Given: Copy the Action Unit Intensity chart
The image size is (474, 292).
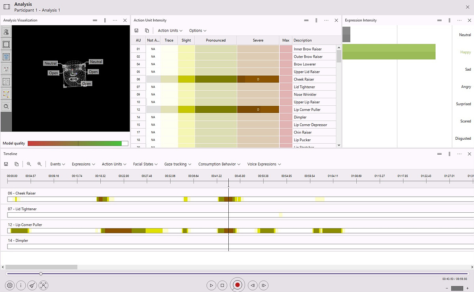Looking at the screenshot, I should pos(147,30).
